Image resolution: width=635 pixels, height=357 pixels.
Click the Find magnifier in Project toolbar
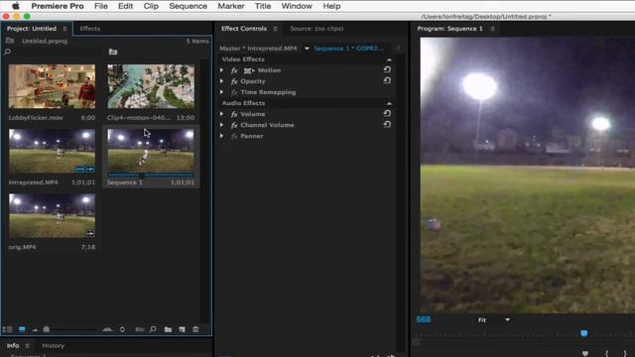153,329
